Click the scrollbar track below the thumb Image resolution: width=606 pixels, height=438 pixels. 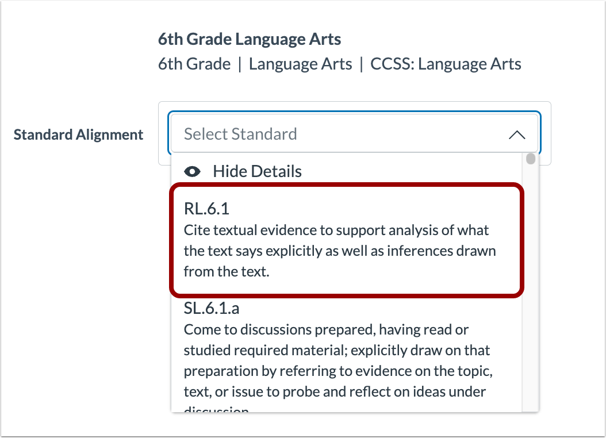(531, 287)
